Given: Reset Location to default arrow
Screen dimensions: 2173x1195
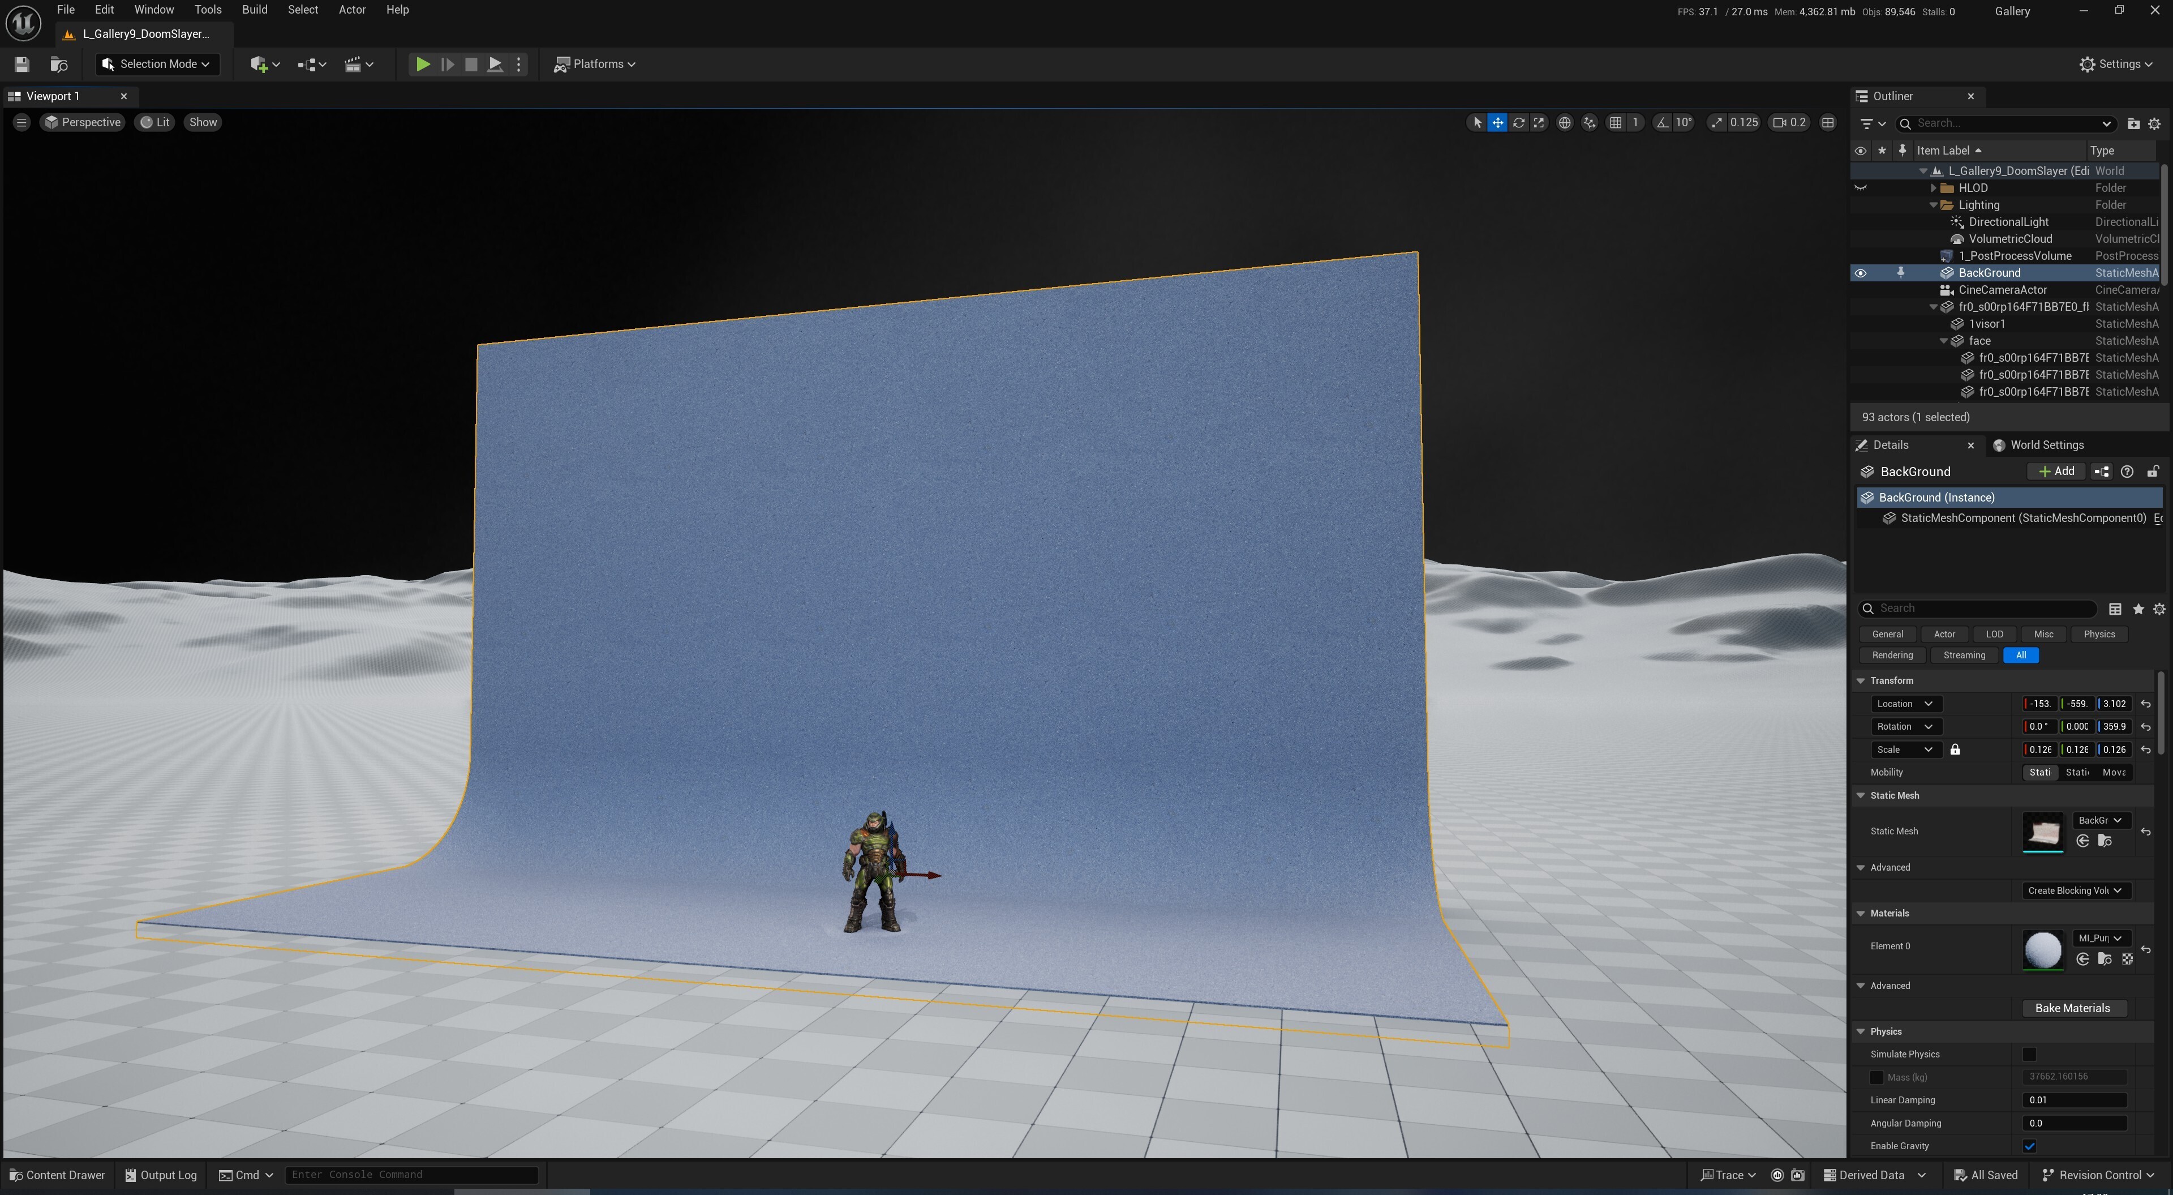Looking at the screenshot, I should [2146, 704].
